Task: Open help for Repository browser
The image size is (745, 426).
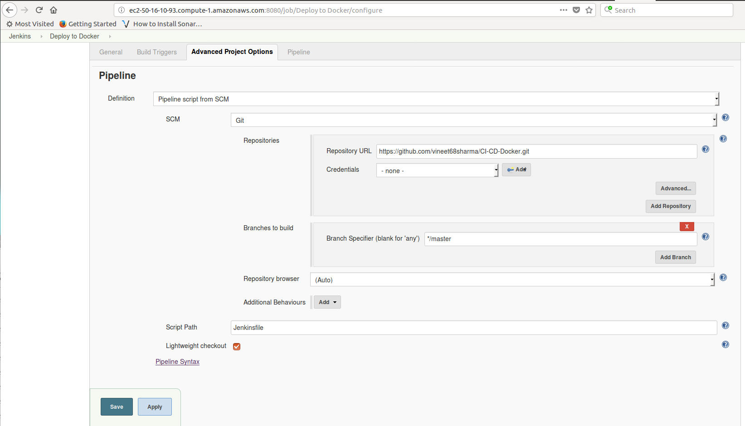Action: point(723,277)
